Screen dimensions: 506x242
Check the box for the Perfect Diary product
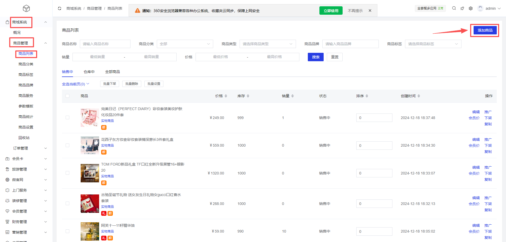pos(67,118)
